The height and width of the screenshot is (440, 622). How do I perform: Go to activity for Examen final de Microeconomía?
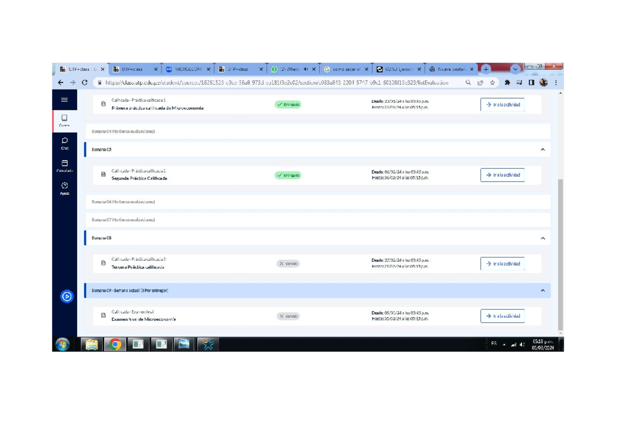(x=502, y=316)
